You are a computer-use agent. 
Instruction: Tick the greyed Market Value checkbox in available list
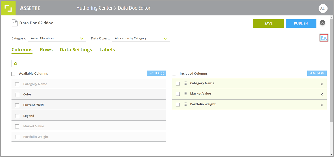pyautogui.click(x=17, y=126)
